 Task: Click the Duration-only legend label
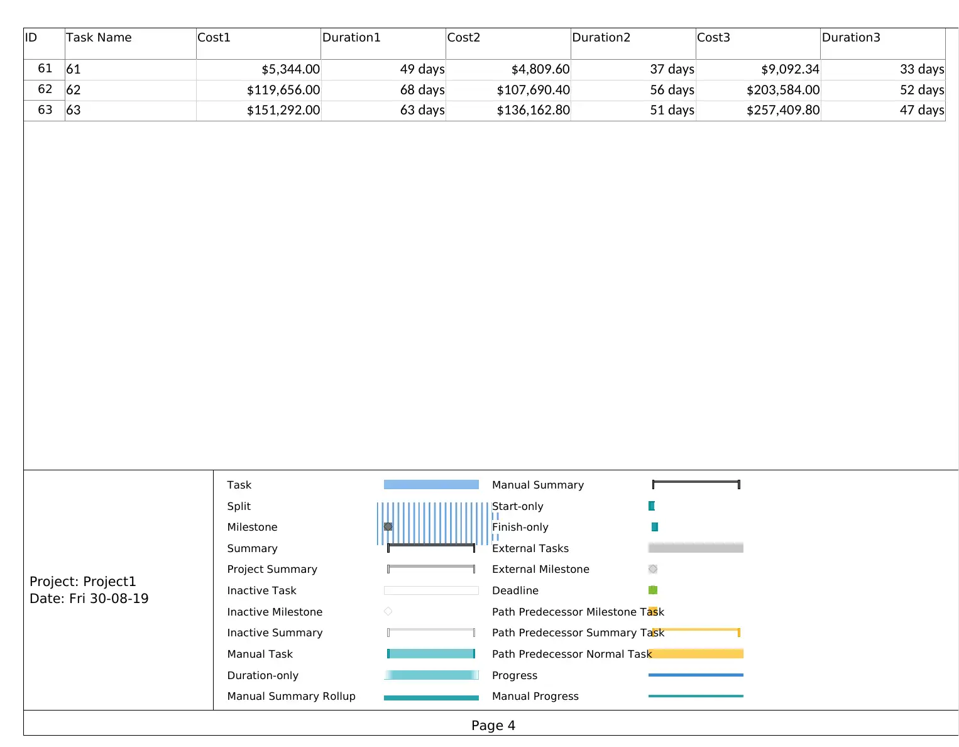point(263,675)
